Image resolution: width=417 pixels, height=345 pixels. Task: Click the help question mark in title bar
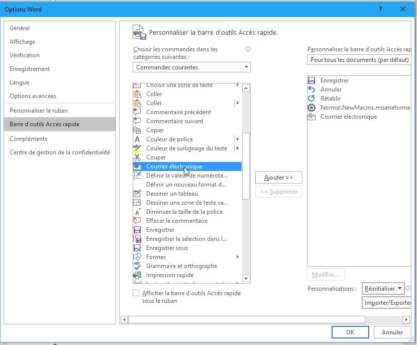(380, 10)
